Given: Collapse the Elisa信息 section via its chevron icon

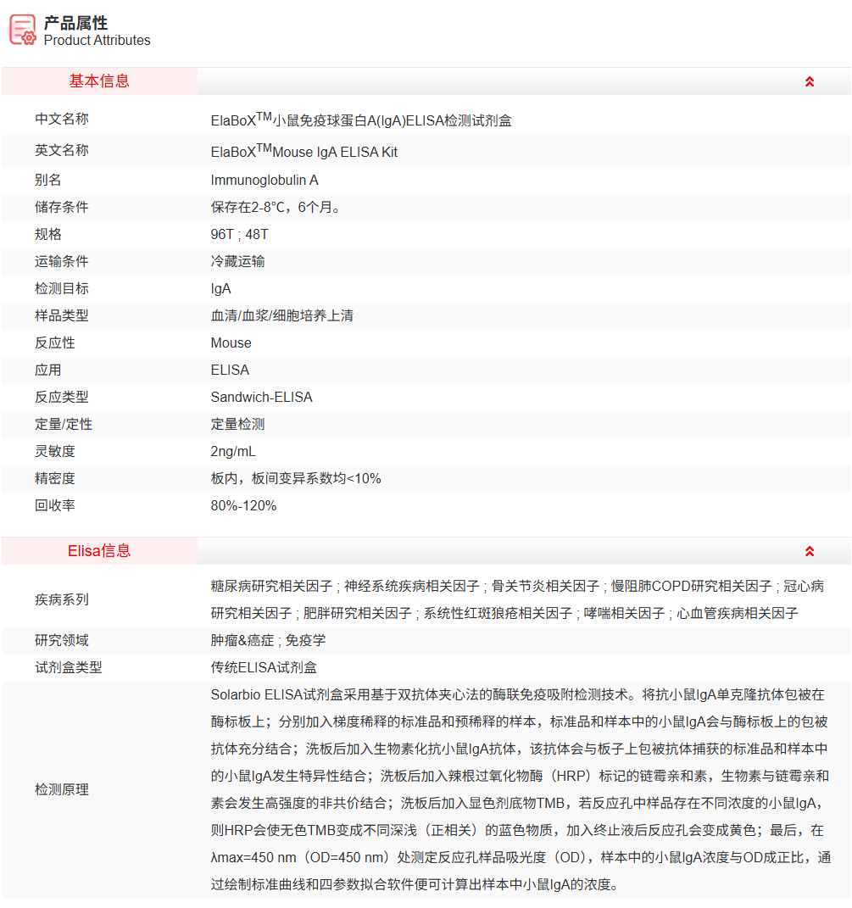Looking at the screenshot, I should point(810,550).
